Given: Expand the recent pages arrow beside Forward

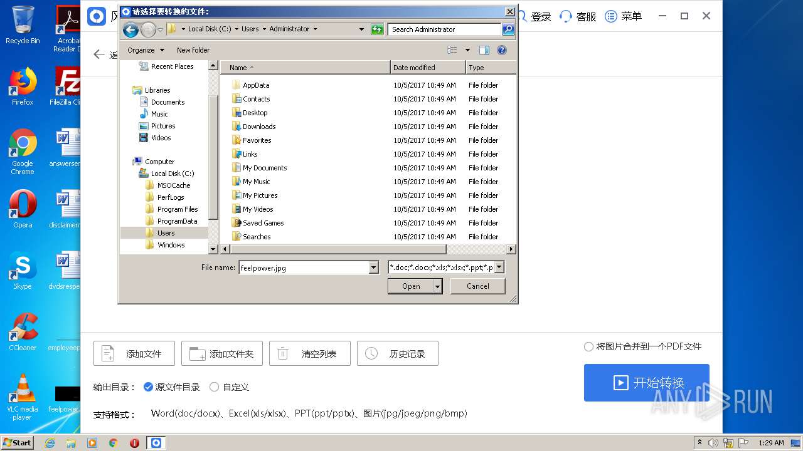Looking at the screenshot, I should point(161,29).
